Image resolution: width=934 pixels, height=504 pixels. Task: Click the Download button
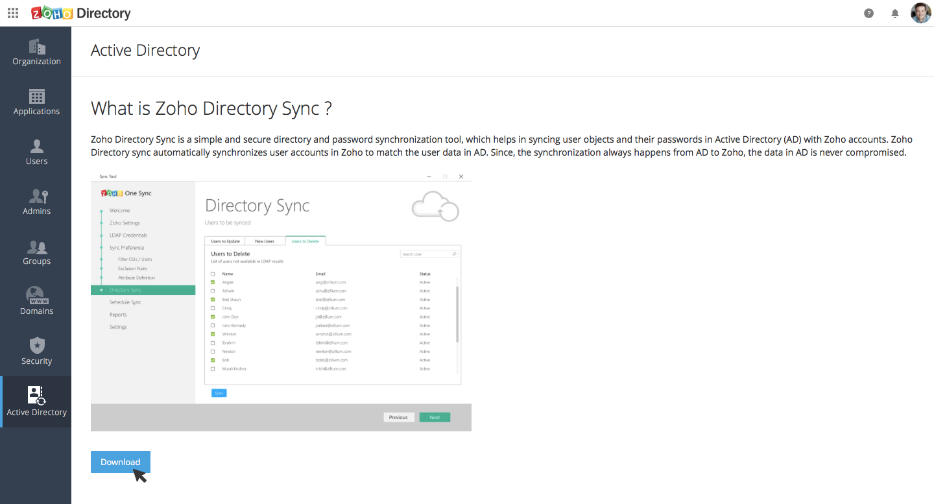(121, 462)
